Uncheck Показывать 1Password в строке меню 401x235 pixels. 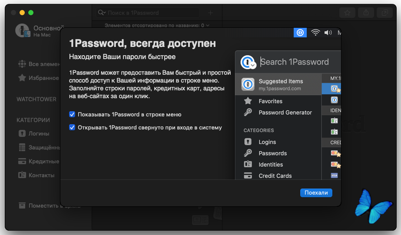(x=72, y=114)
